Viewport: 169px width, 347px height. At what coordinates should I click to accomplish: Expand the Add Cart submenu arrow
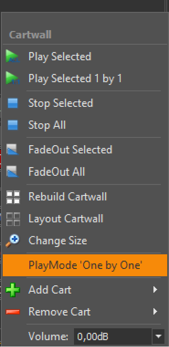[155, 289]
